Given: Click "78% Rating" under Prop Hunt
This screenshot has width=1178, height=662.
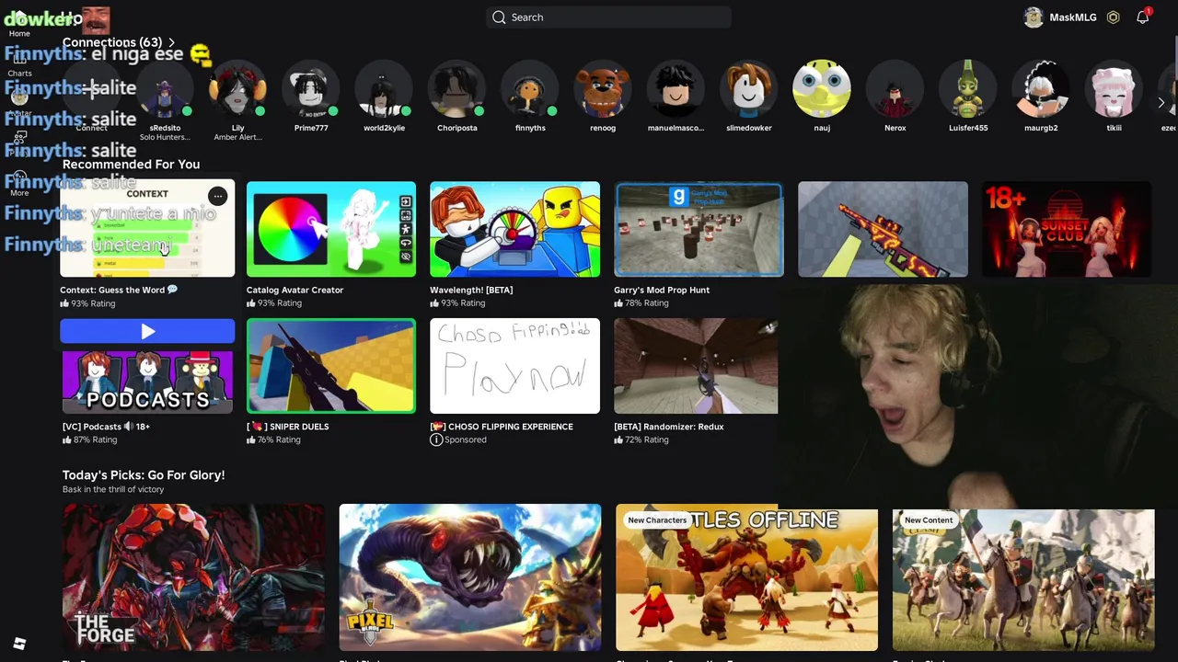Looking at the screenshot, I should 641,302.
